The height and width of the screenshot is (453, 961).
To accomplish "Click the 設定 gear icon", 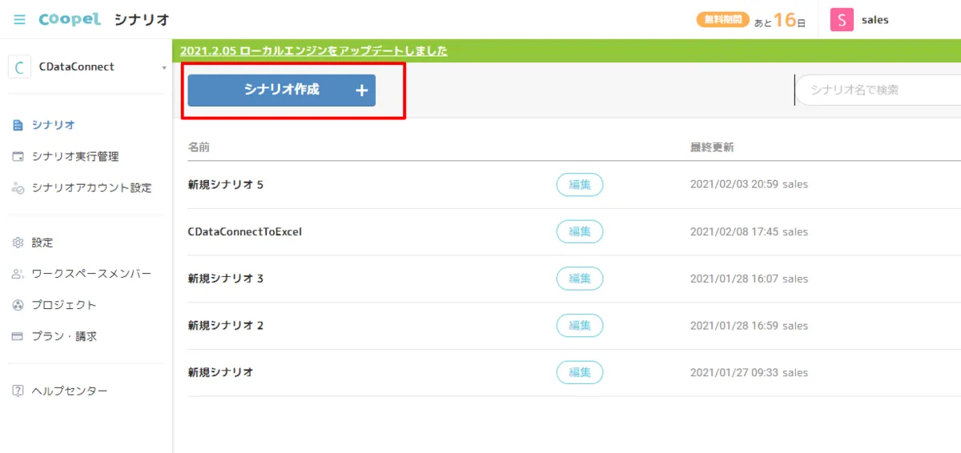I will 18,243.
